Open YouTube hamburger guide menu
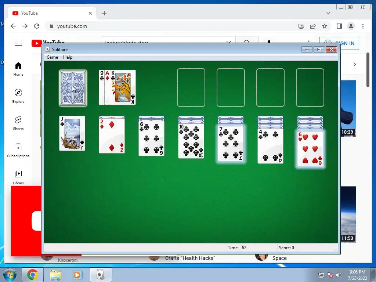This screenshot has width=376, height=282. click(x=18, y=43)
